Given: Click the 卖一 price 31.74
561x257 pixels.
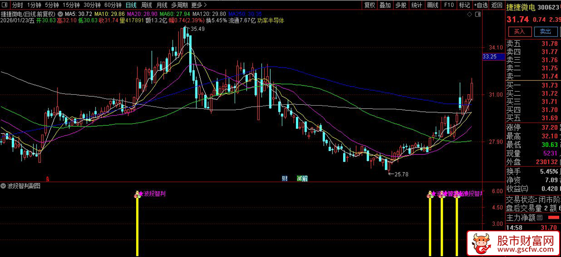Looking at the screenshot, I should click(549, 76).
